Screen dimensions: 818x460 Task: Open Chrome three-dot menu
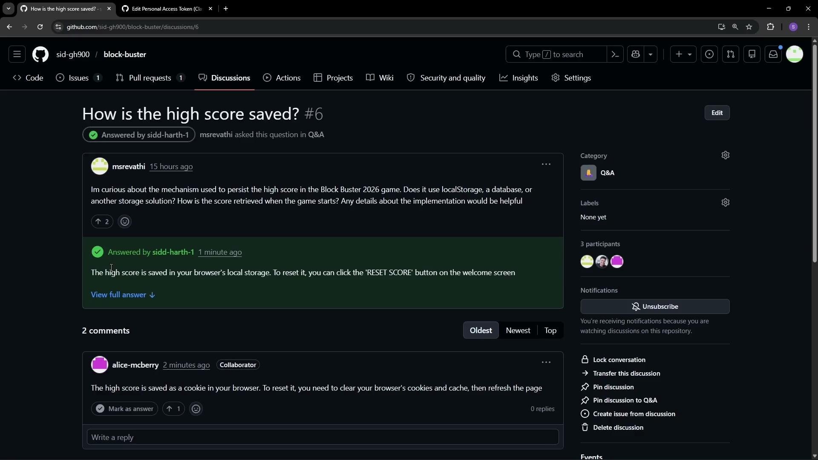coord(809,27)
